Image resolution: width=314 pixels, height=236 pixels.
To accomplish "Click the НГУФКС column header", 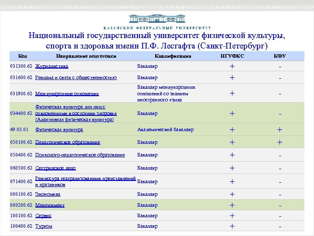I will tap(232, 56).
